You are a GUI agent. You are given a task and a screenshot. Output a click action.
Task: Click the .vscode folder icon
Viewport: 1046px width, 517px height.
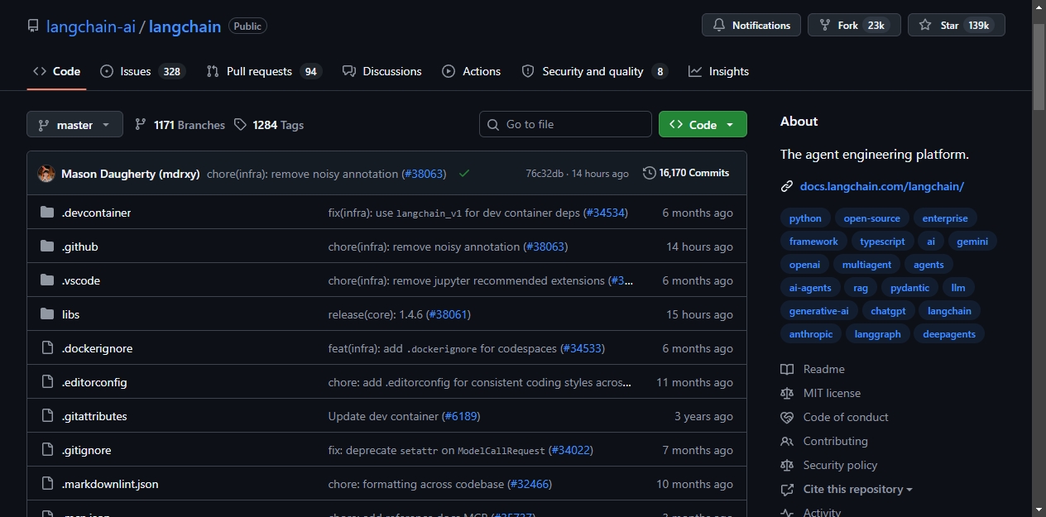[x=47, y=280]
